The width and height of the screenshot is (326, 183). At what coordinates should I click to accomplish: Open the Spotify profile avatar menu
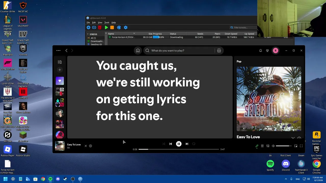point(275,51)
